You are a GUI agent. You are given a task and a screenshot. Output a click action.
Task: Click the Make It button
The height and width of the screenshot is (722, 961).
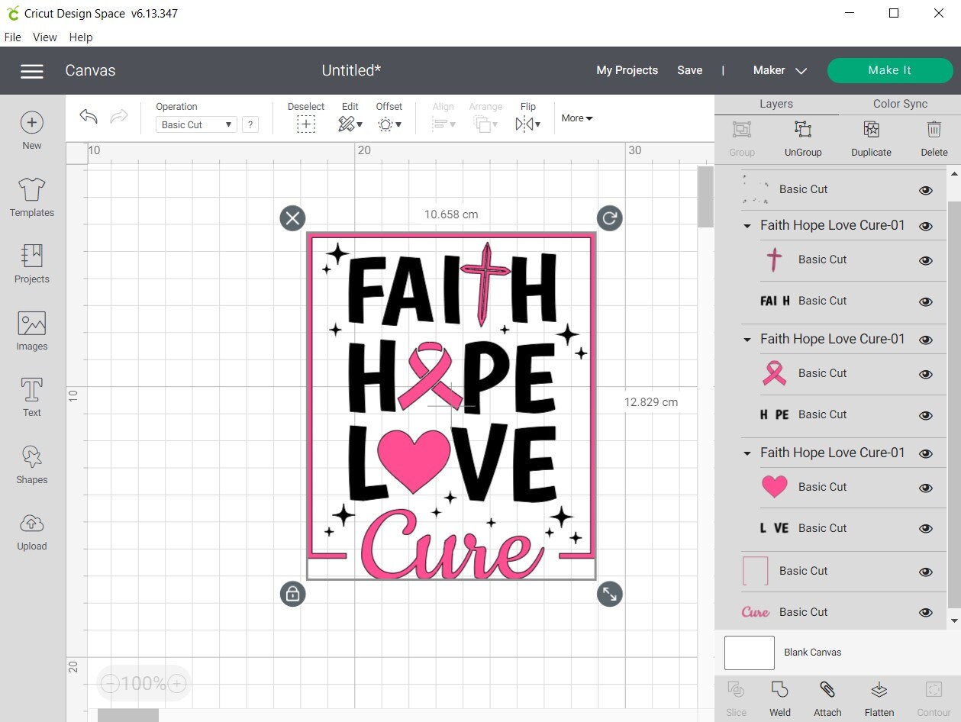click(x=889, y=70)
